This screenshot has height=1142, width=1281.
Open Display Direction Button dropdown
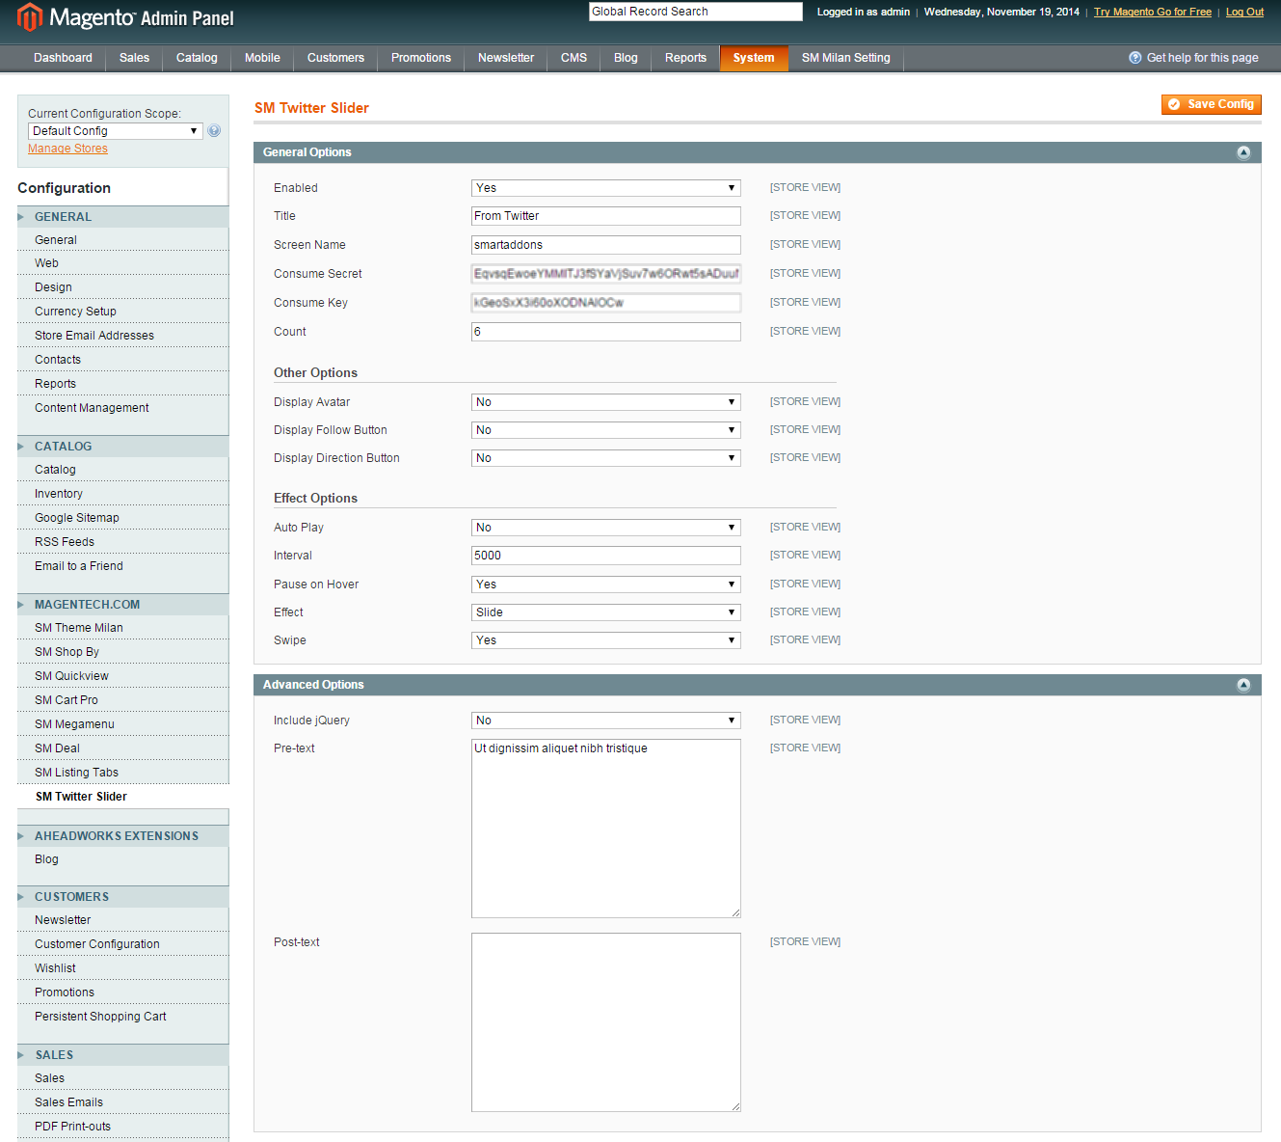pyautogui.click(x=606, y=458)
